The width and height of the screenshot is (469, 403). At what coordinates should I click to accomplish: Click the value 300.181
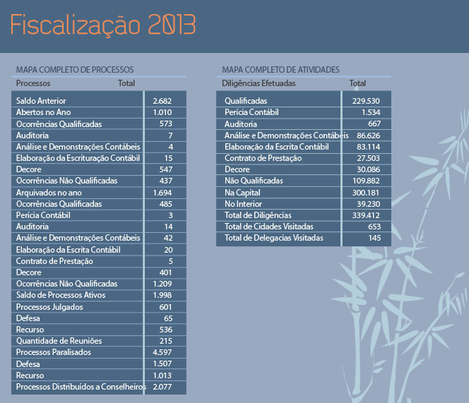[365, 193]
